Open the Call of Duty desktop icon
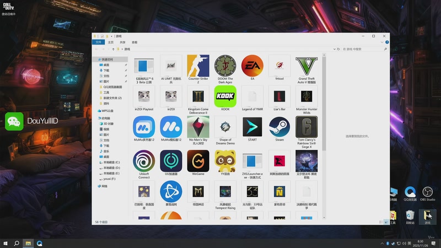The height and width of the screenshot is (248, 441). point(8,9)
